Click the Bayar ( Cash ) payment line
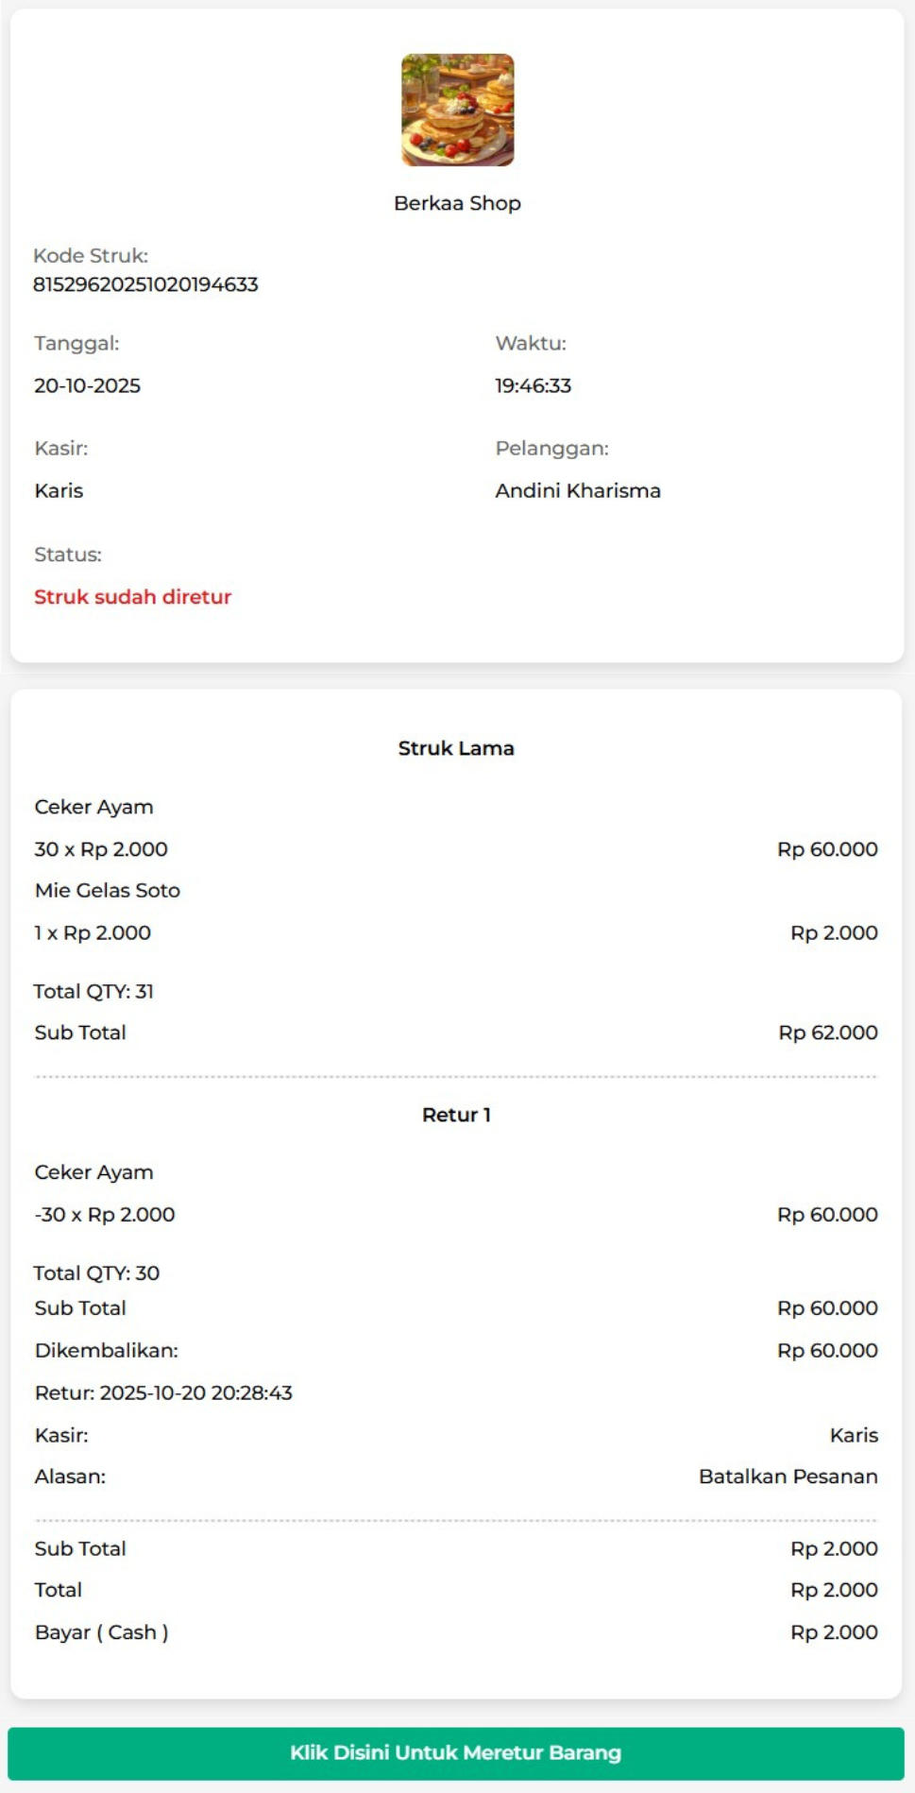The height and width of the screenshot is (1793, 915). [x=101, y=1632]
